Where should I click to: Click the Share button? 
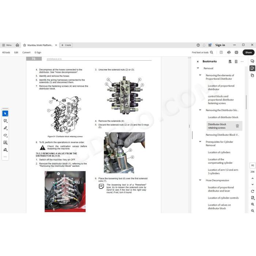248,52
